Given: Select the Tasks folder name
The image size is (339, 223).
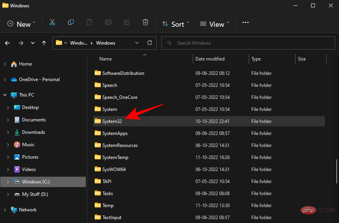Looking at the screenshot, I should [x=108, y=194].
